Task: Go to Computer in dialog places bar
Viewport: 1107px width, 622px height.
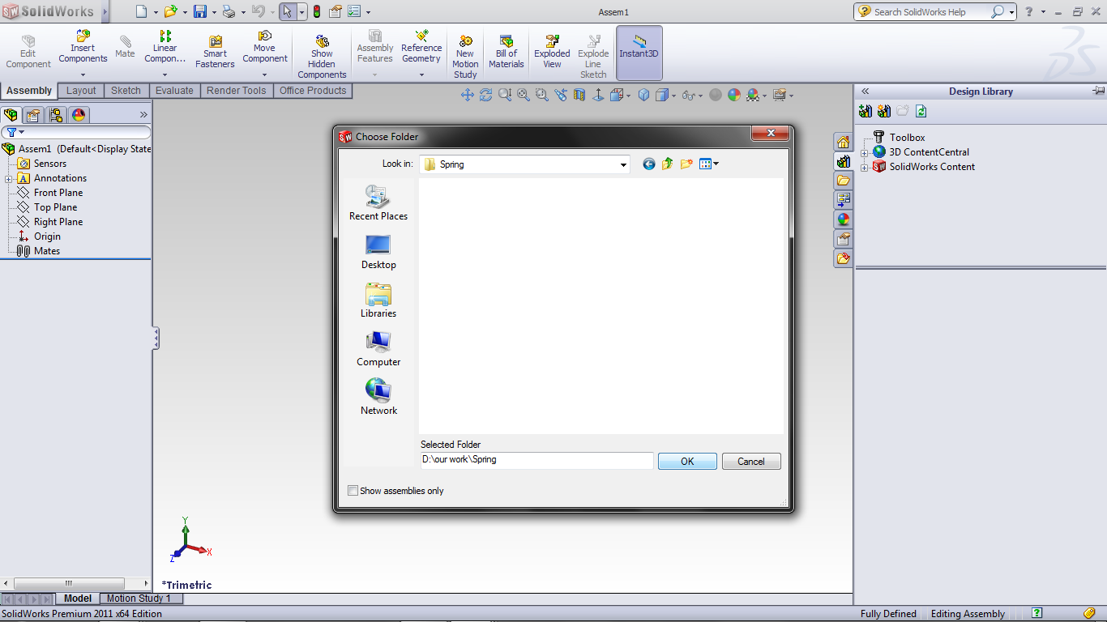Action: point(378,349)
